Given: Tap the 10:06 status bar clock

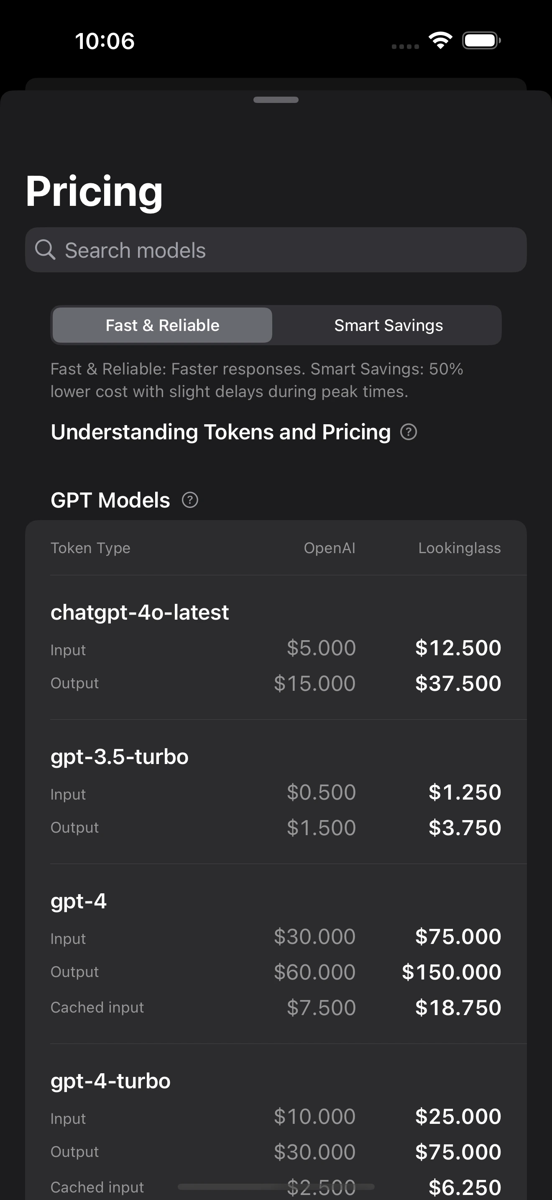Looking at the screenshot, I should [105, 41].
